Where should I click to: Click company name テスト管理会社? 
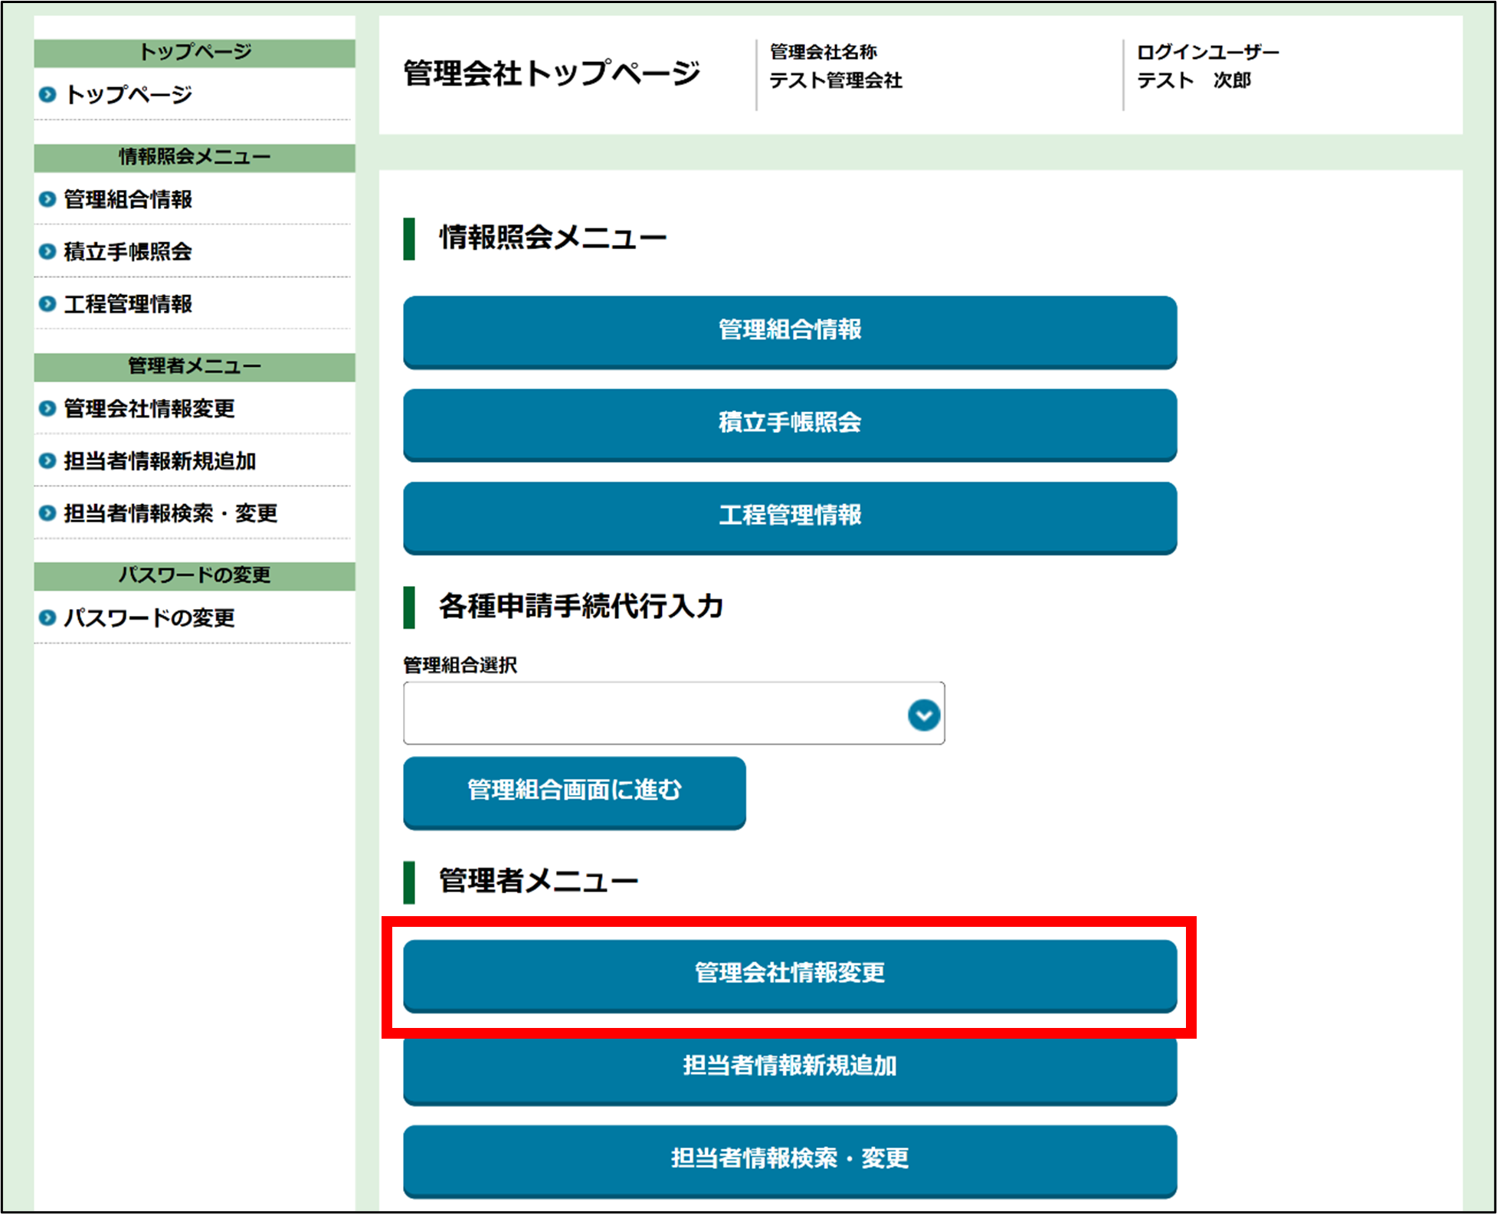[x=836, y=80]
